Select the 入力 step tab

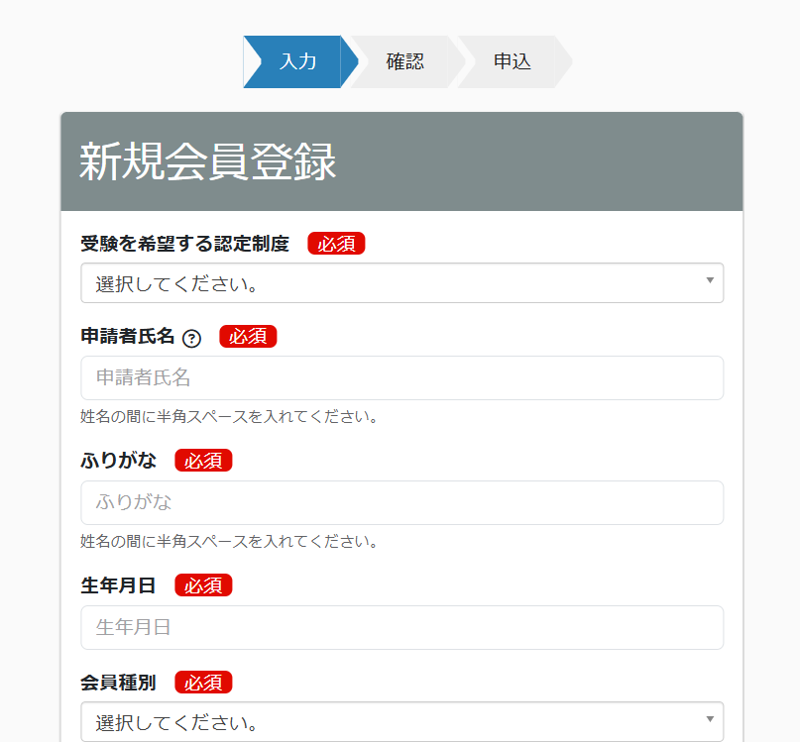(x=296, y=61)
